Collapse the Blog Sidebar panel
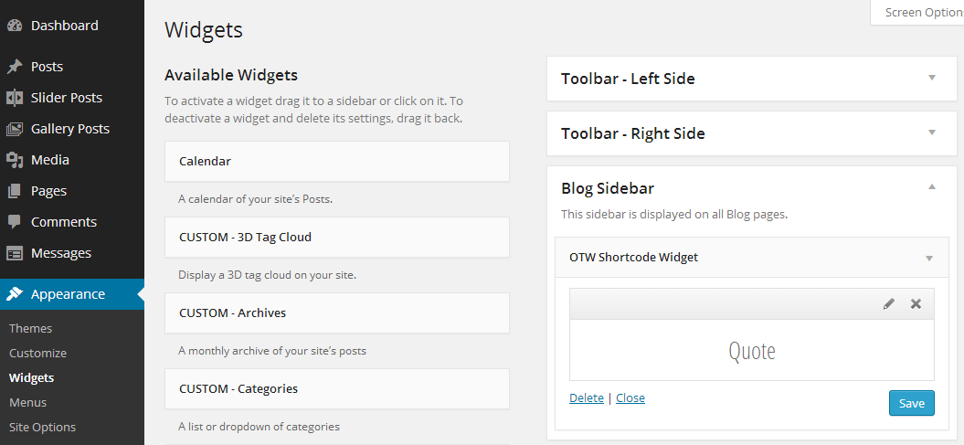Viewport: 964px width, 445px height. pos(932,186)
